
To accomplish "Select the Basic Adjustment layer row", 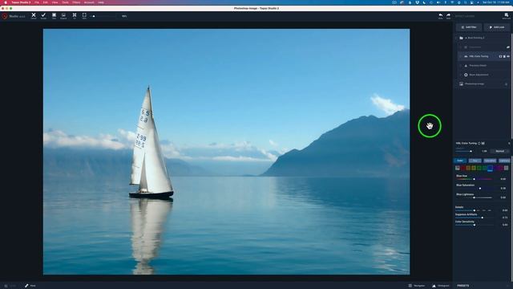I will coord(483,75).
